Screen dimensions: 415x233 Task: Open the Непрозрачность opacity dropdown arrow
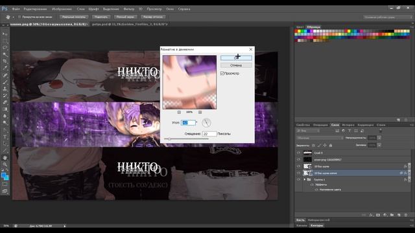379,138
